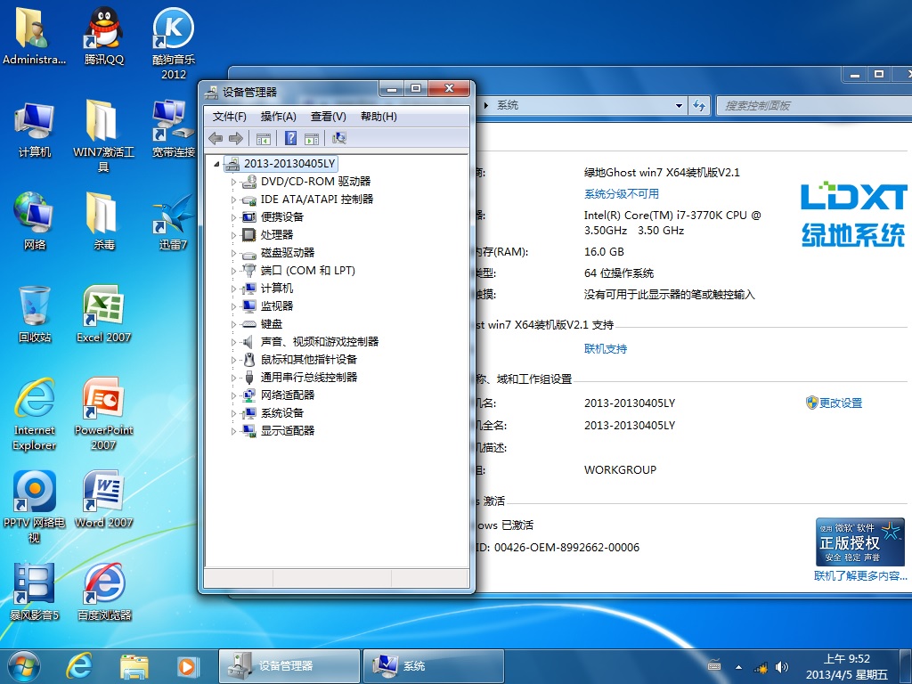Image resolution: width=912 pixels, height=684 pixels.
Task: Click the 暴风影音5 desktop icon
Action: (35, 591)
